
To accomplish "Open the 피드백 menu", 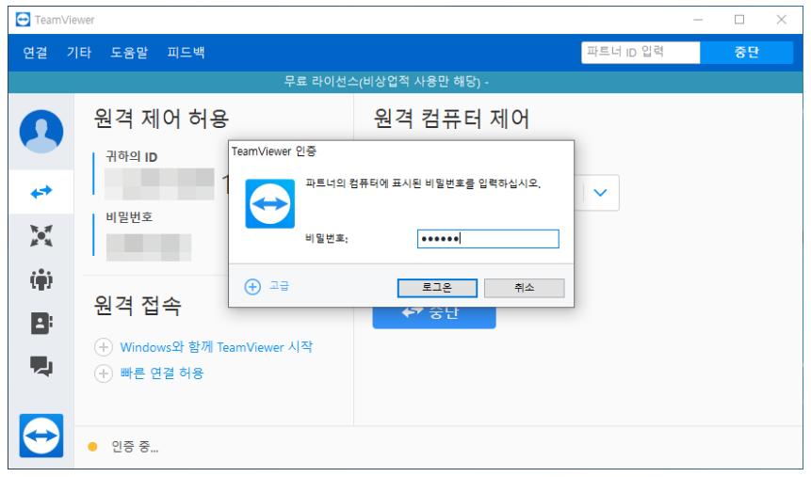I will coord(186,52).
